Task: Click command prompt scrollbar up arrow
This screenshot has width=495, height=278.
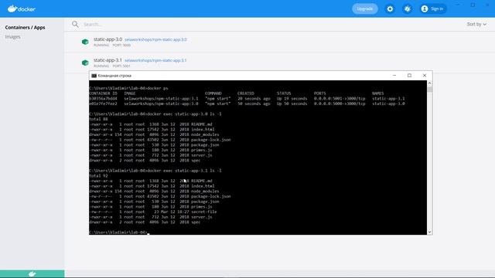Action: pos(430,83)
